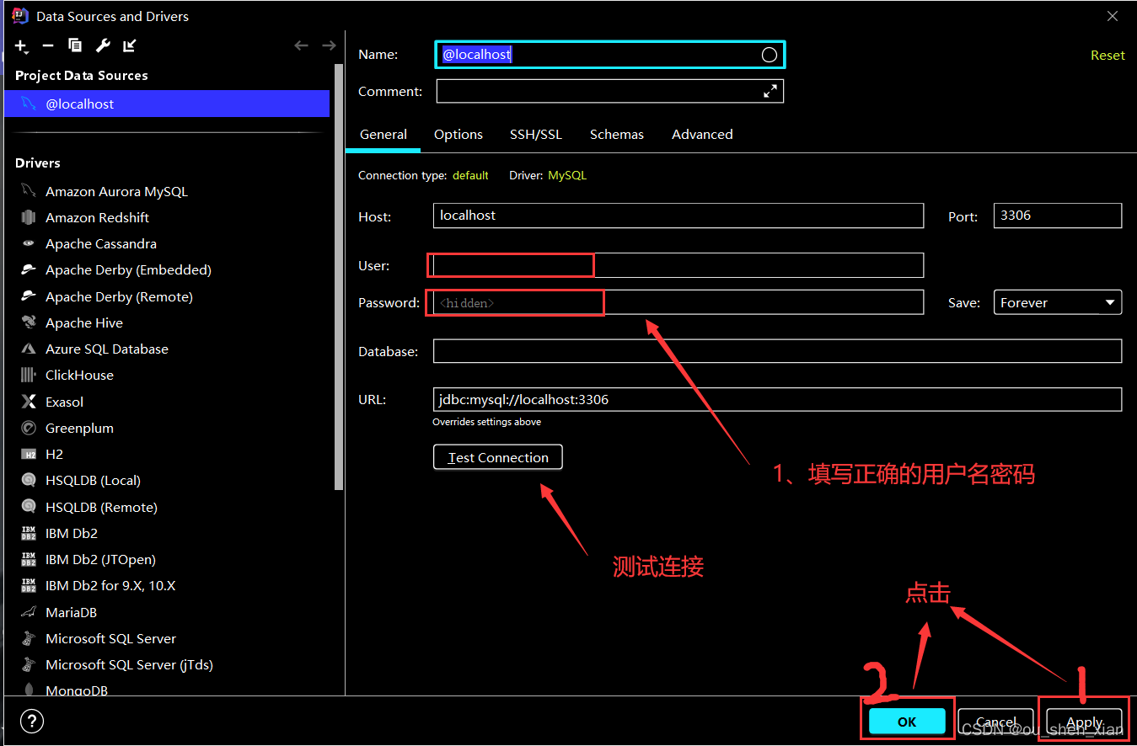Image resolution: width=1137 pixels, height=746 pixels.
Task: Click into the Database input field
Action: (x=777, y=351)
